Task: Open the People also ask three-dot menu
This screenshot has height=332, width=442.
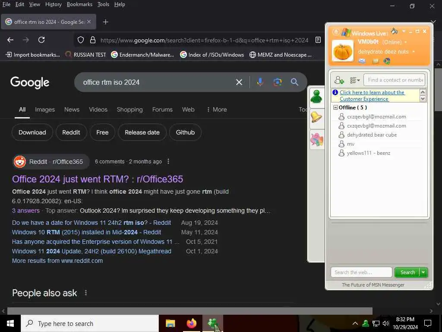Action: [x=86, y=293]
